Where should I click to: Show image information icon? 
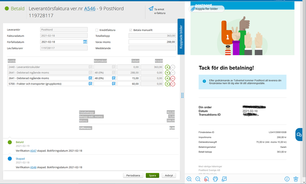tap(287, 179)
